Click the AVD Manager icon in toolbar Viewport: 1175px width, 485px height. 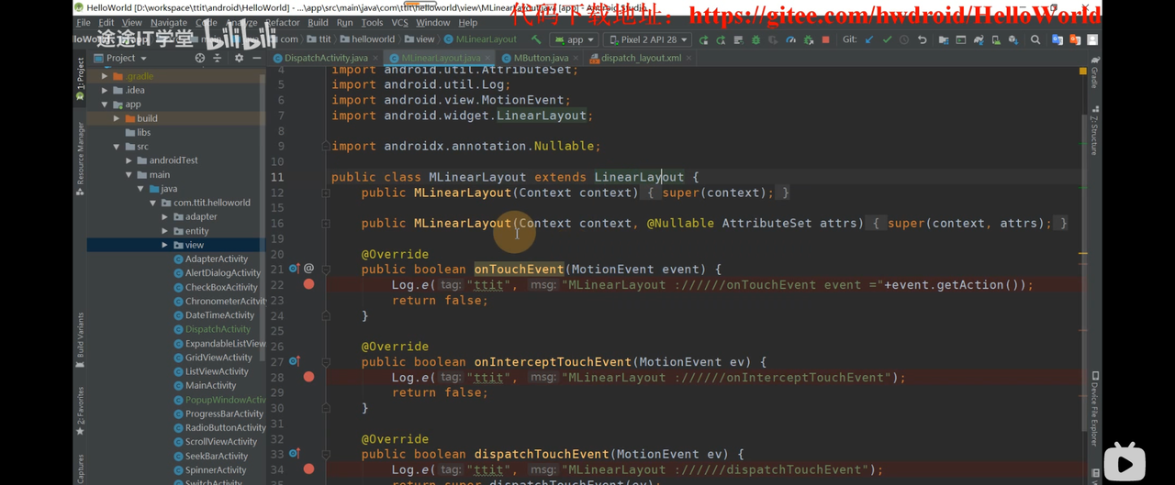coord(996,39)
